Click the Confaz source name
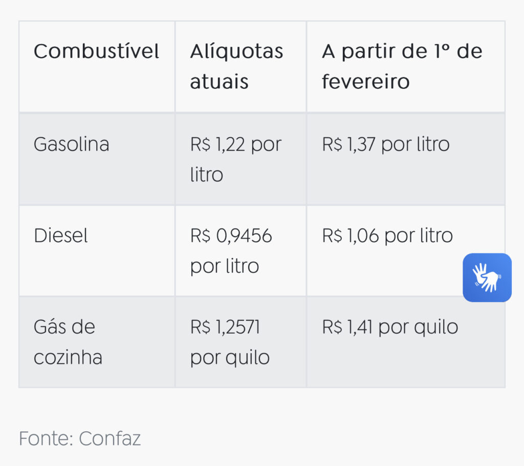Image resolution: width=524 pixels, height=466 pixels. [110, 438]
